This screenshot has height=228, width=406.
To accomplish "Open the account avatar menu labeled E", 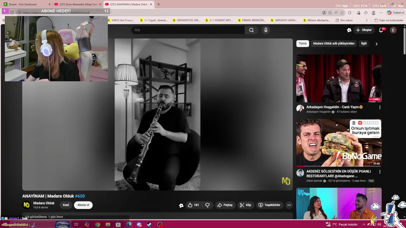I will click(x=393, y=30).
